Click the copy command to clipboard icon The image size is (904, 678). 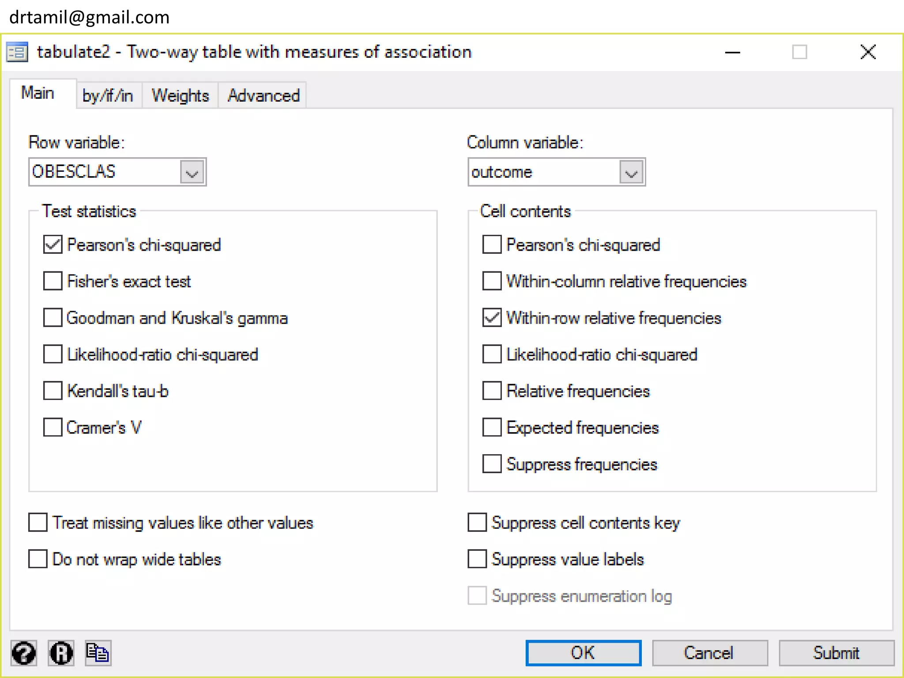pos(98,653)
